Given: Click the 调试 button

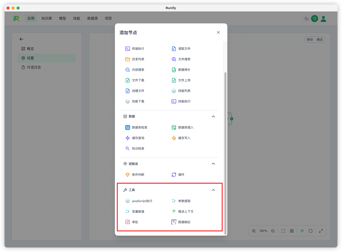Looking at the screenshot, I should pos(320,40).
